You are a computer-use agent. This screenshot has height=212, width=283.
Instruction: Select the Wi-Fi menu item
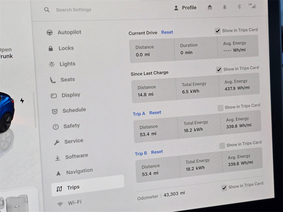[74, 203]
